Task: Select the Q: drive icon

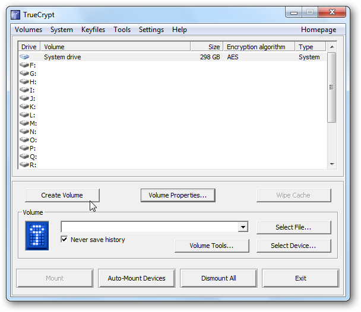Action: (24, 157)
